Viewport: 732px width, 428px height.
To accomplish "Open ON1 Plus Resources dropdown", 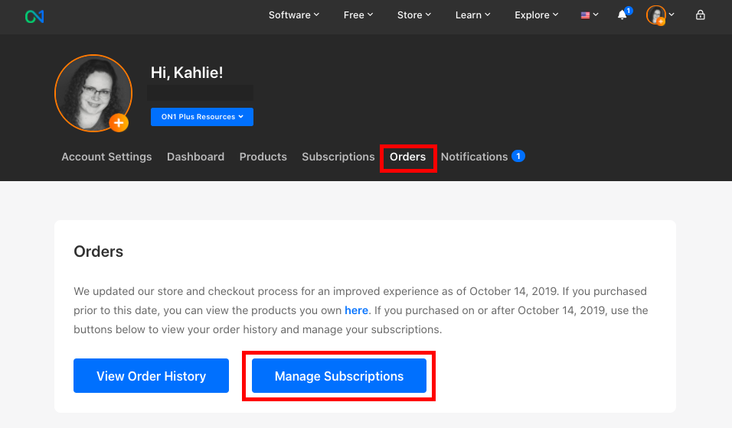I will click(x=202, y=117).
